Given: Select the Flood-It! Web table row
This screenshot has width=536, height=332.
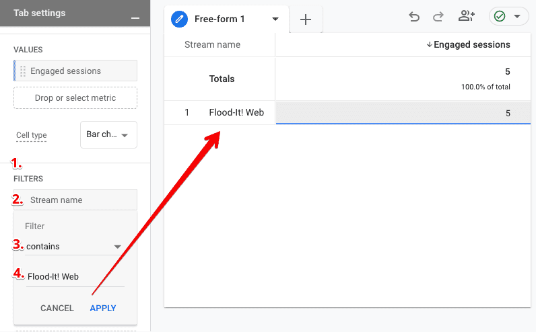Looking at the screenshot, I should (x=236, y=113).
